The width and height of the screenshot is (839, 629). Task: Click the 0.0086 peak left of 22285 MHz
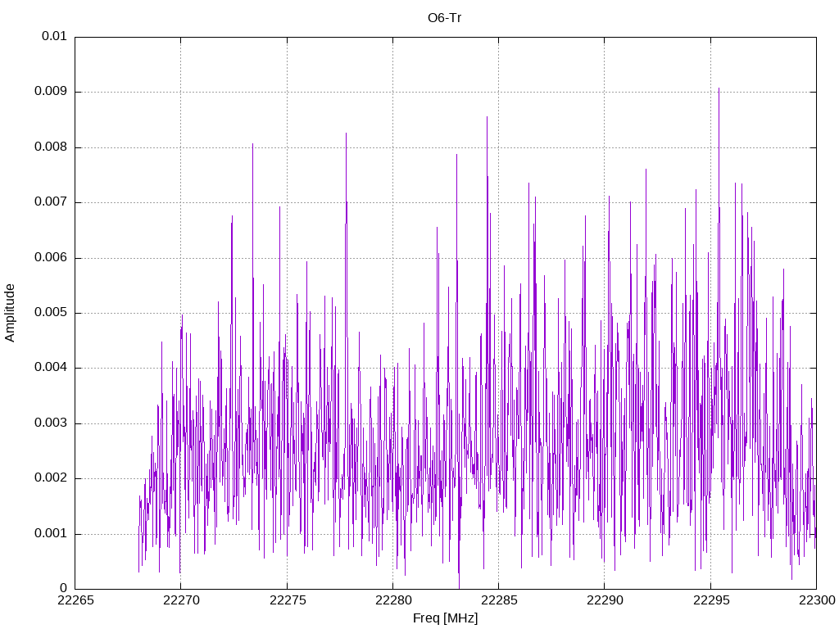tap(487, 117)
